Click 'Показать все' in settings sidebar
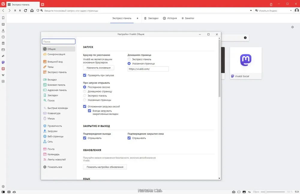The width and height of the screenshot is (300, 194). click(x=58, y=167)
